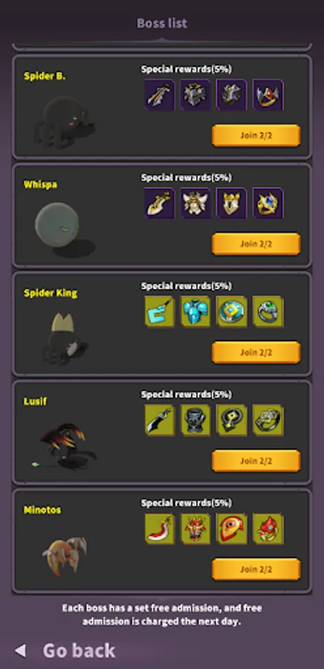Viewport: 324px width, 669px height.
Task: Join the Spider B. boss fight
Action: pyautogui.click(x=256, y=136)
